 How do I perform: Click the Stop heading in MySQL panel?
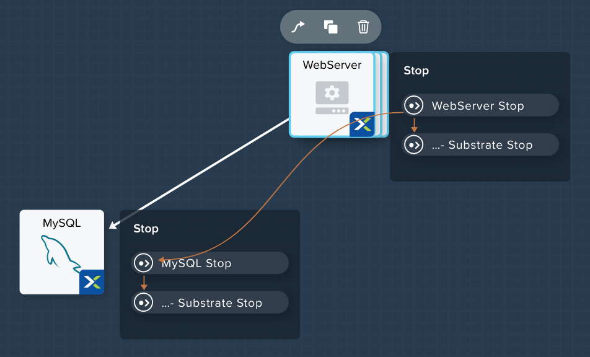(x=146, y=229)
